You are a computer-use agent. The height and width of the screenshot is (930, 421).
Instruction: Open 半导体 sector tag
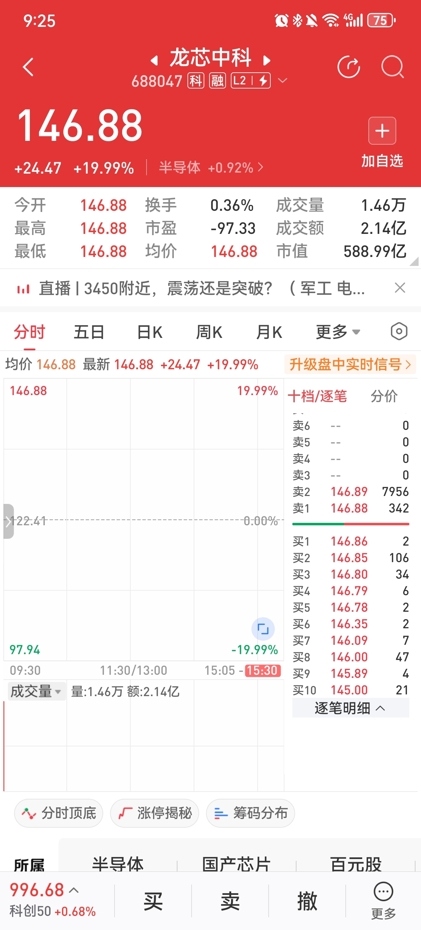[118, 864]
